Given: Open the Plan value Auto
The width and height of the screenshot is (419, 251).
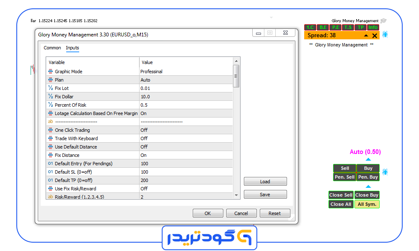Looking at the screenshot, I should tap(186, 80).
